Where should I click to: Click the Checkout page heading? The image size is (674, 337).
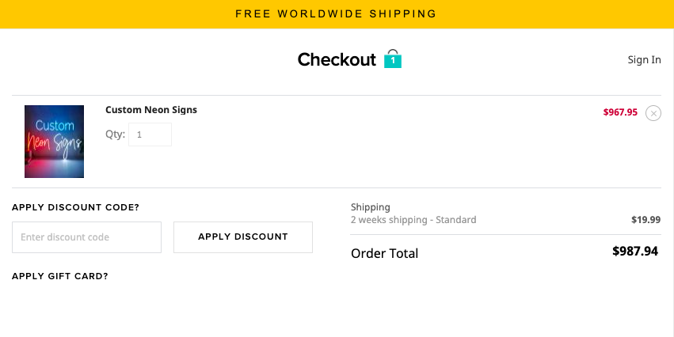[337, 59]
